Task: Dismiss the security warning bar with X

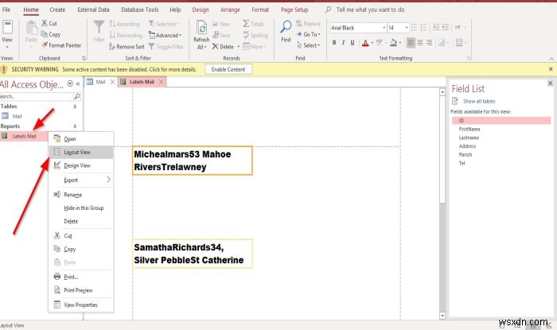Action: pos(551,69)
